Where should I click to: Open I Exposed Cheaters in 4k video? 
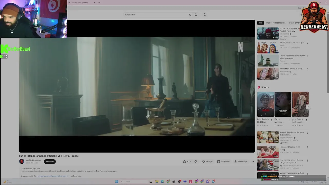coord(268,152)
